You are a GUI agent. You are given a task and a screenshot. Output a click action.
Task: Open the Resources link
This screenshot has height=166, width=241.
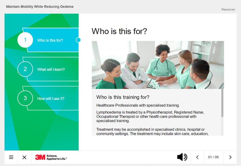click(x=228, y=10)
